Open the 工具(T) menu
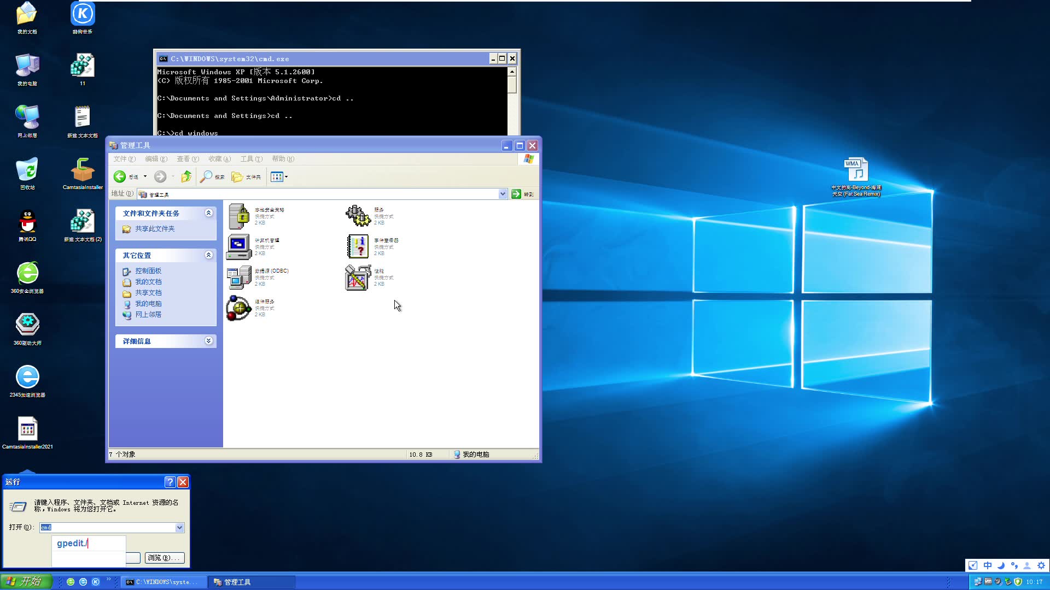This screenshot has width=1050, height=590. coord(251,159)
